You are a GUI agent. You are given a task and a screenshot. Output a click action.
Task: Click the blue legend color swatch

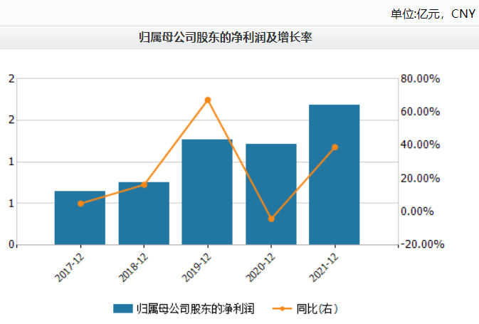click(123, 308)
